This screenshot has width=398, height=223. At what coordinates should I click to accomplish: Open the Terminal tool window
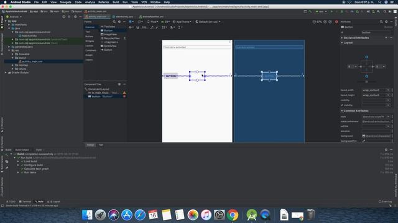(x=25, y=201)
